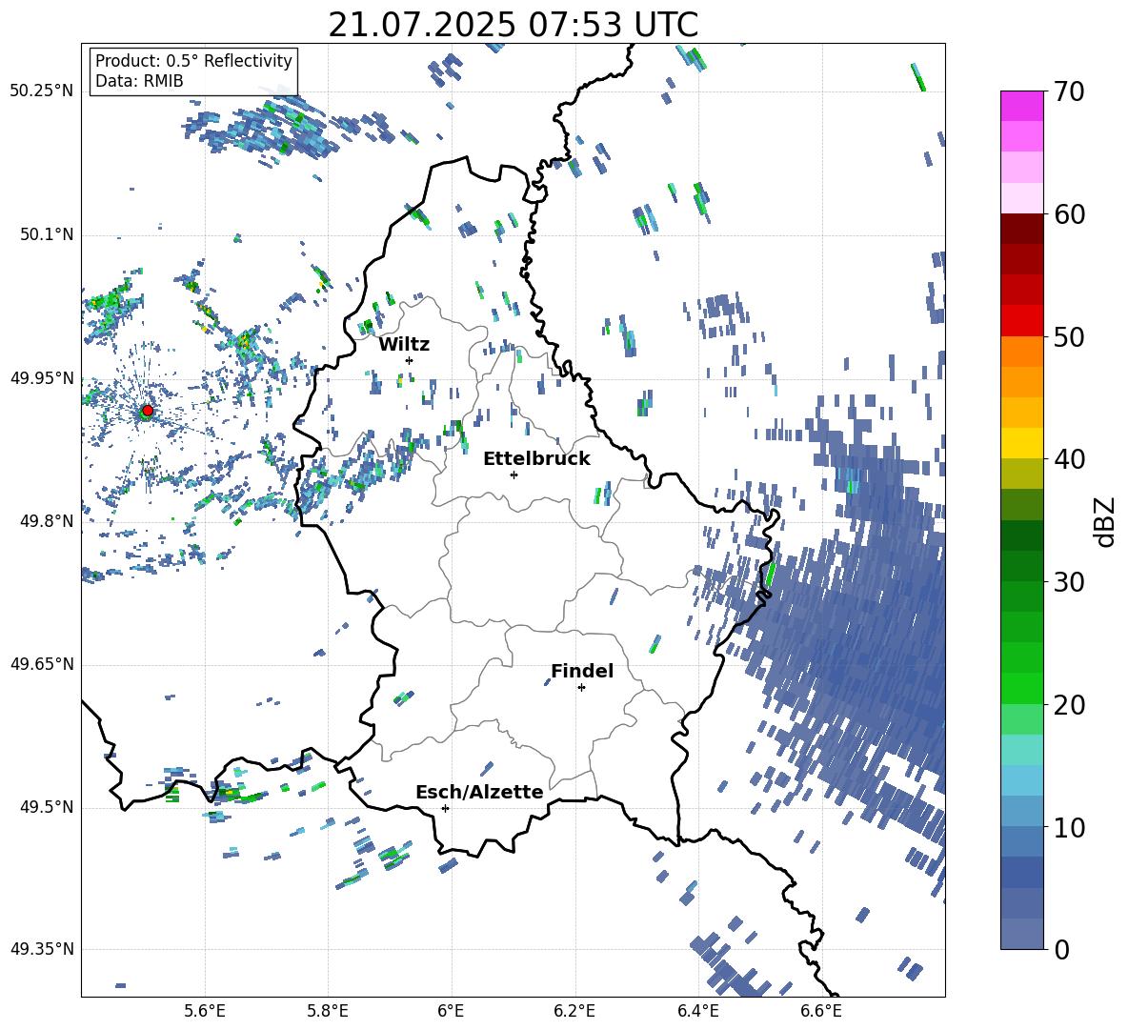The height and width of the screenshot is (1030, 1128).
Task: Click the 50.1°N latitude label
Action: point(46,234)
